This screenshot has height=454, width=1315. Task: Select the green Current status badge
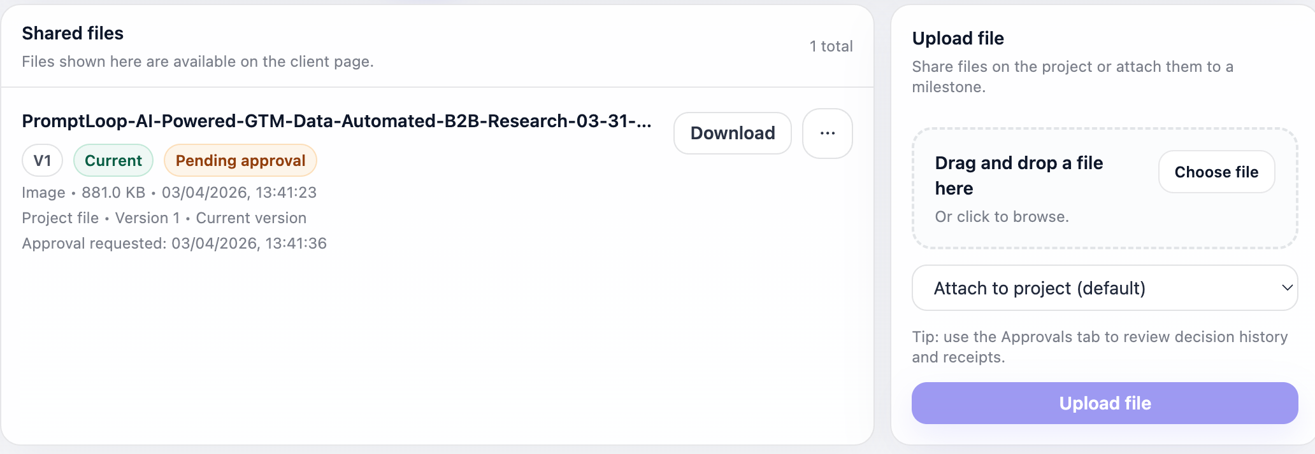tap(113, 161)
